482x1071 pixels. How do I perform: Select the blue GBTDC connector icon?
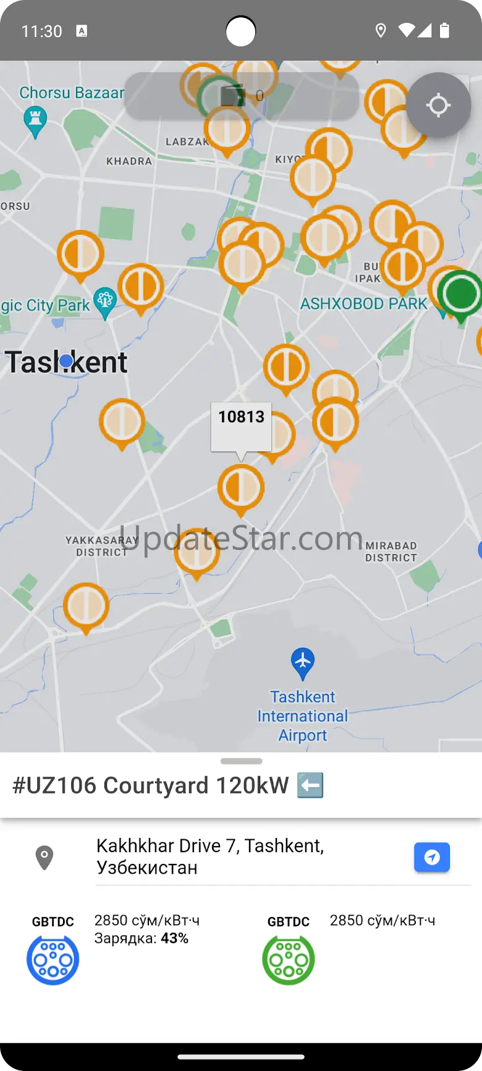[x=53, y=960]
